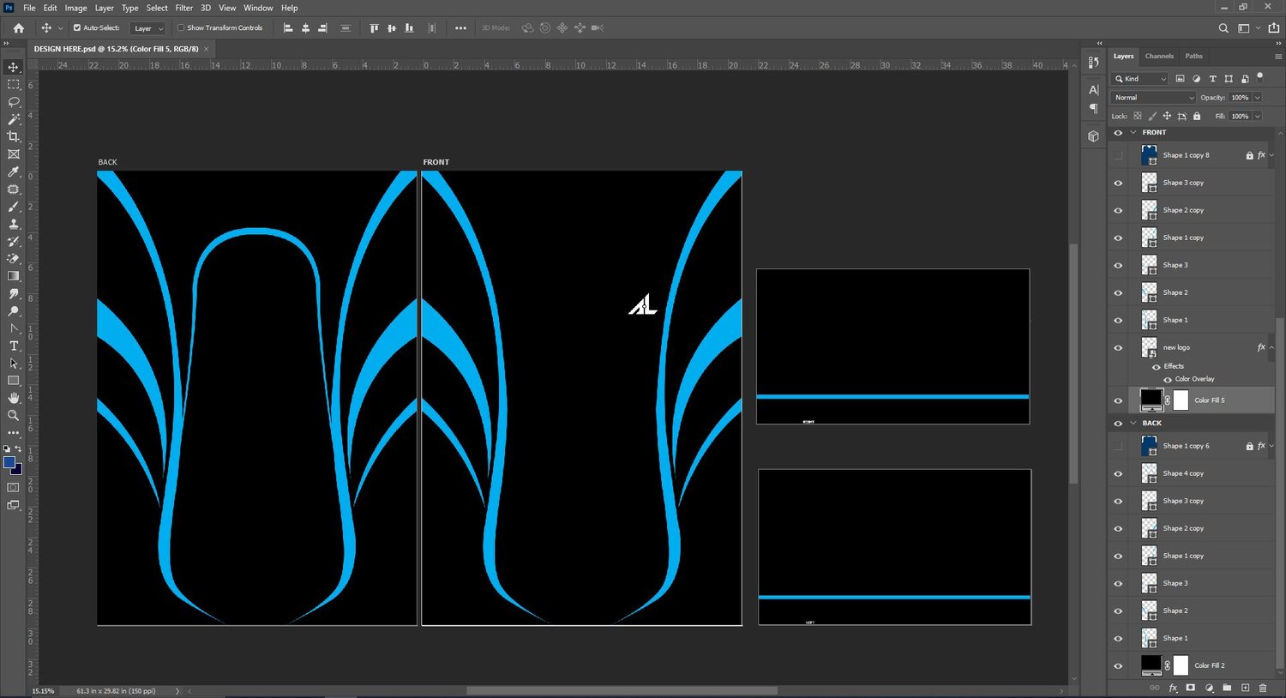The image size is (1286, 698).
Task: Click the horizontal canvas scrollbar
Action: (x=622, y=690)
